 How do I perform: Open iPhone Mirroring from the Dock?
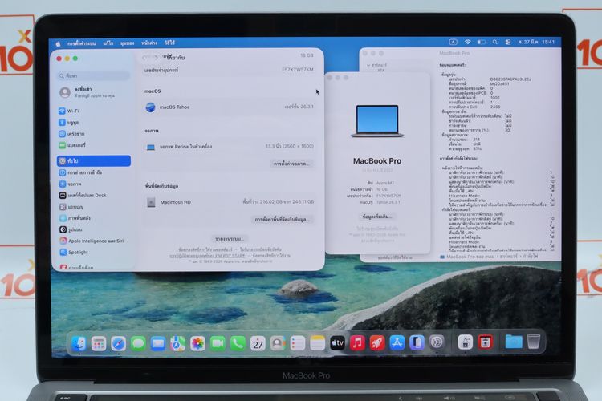pos(417,342)
